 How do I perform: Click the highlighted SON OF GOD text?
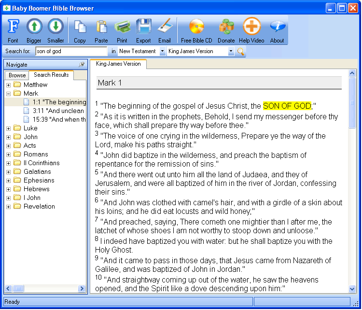point(287,106)
